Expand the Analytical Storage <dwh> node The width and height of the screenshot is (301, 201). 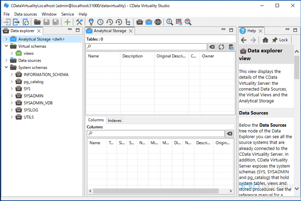point(6,39)
